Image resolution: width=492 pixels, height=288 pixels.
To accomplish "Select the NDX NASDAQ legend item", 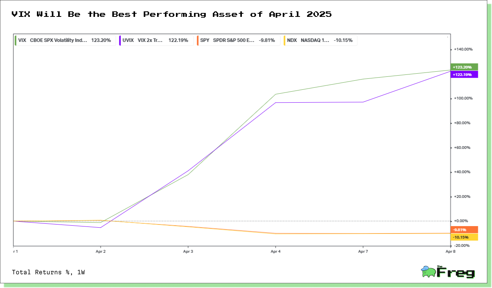I will (320, 40).
